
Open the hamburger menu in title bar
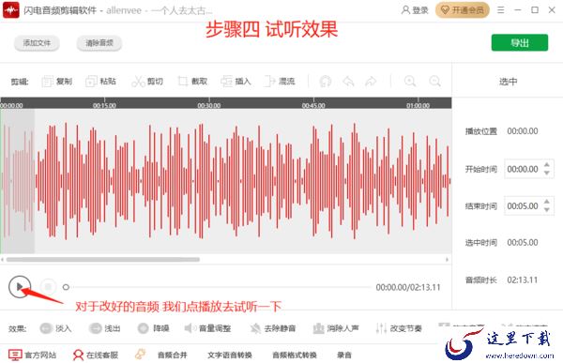[x=500, y=10]
